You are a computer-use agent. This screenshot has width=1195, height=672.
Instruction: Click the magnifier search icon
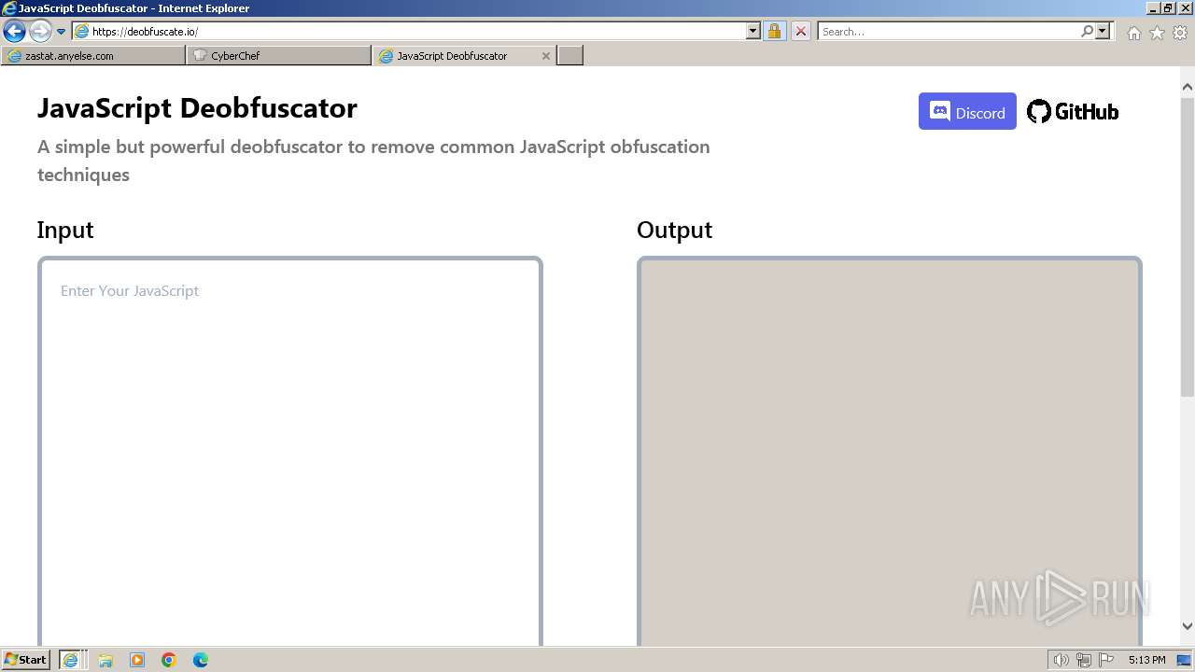pyautogui.click(x=1087, y=32)
